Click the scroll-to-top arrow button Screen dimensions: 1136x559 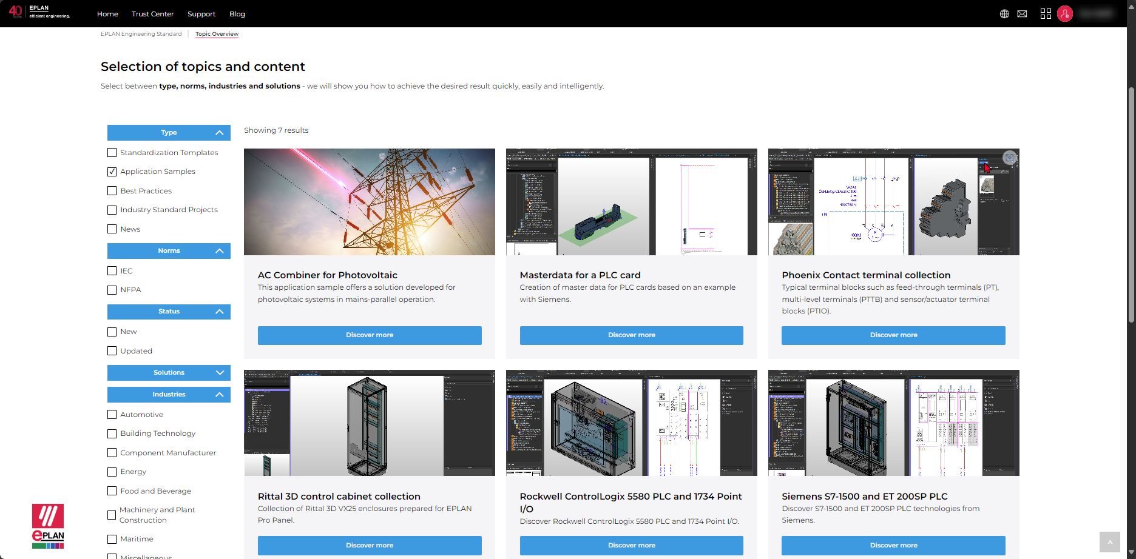point(1109,542)
